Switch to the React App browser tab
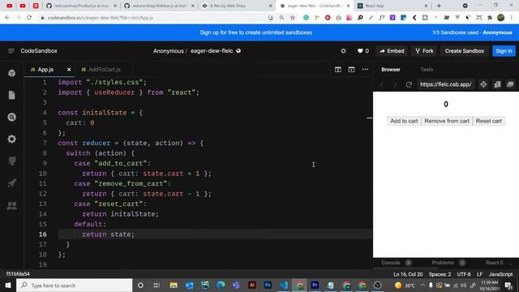The image size is (519, 292). coord(392,6)
